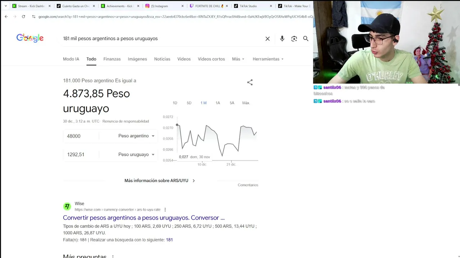Start voice search with the microphone icon
460x258 pixels.
click(282, 39)
